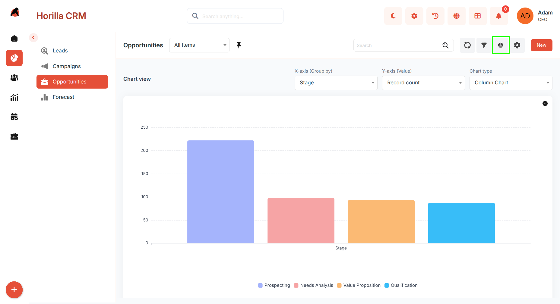Toggle dark mode moon icon
Viewport: 560px width, 304px height.
[393, 16]
